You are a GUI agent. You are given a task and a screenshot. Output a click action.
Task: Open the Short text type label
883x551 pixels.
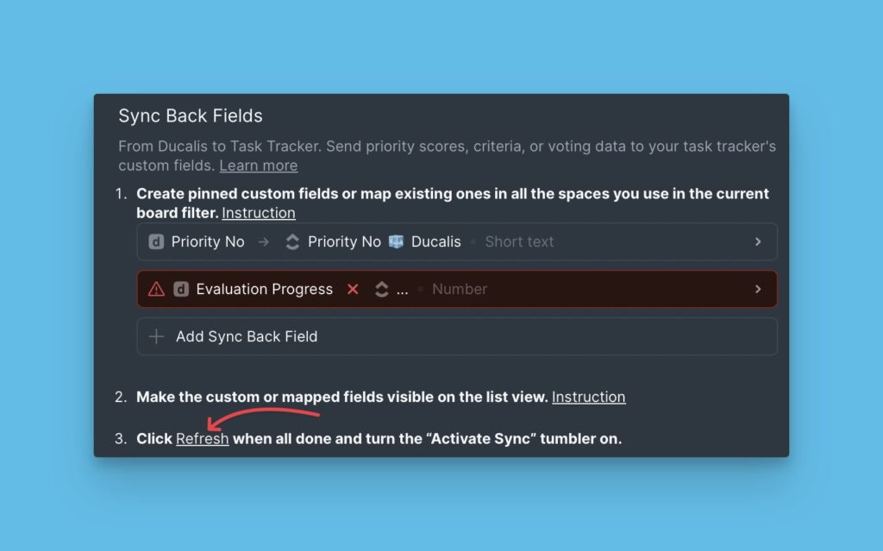point(518,241)
